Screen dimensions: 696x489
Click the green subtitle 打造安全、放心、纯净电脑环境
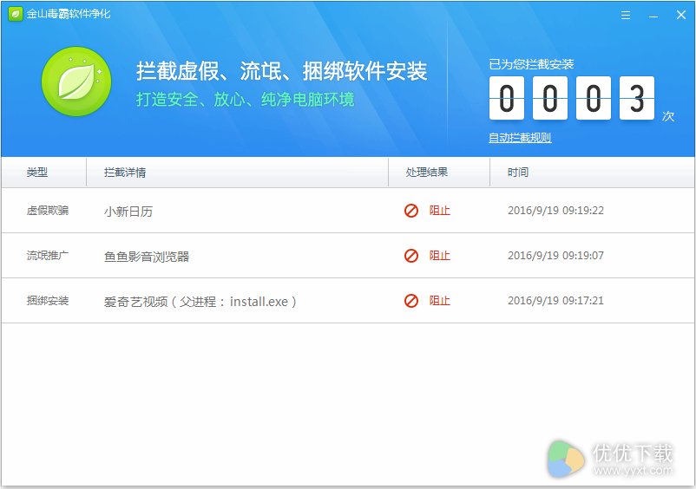245,100
